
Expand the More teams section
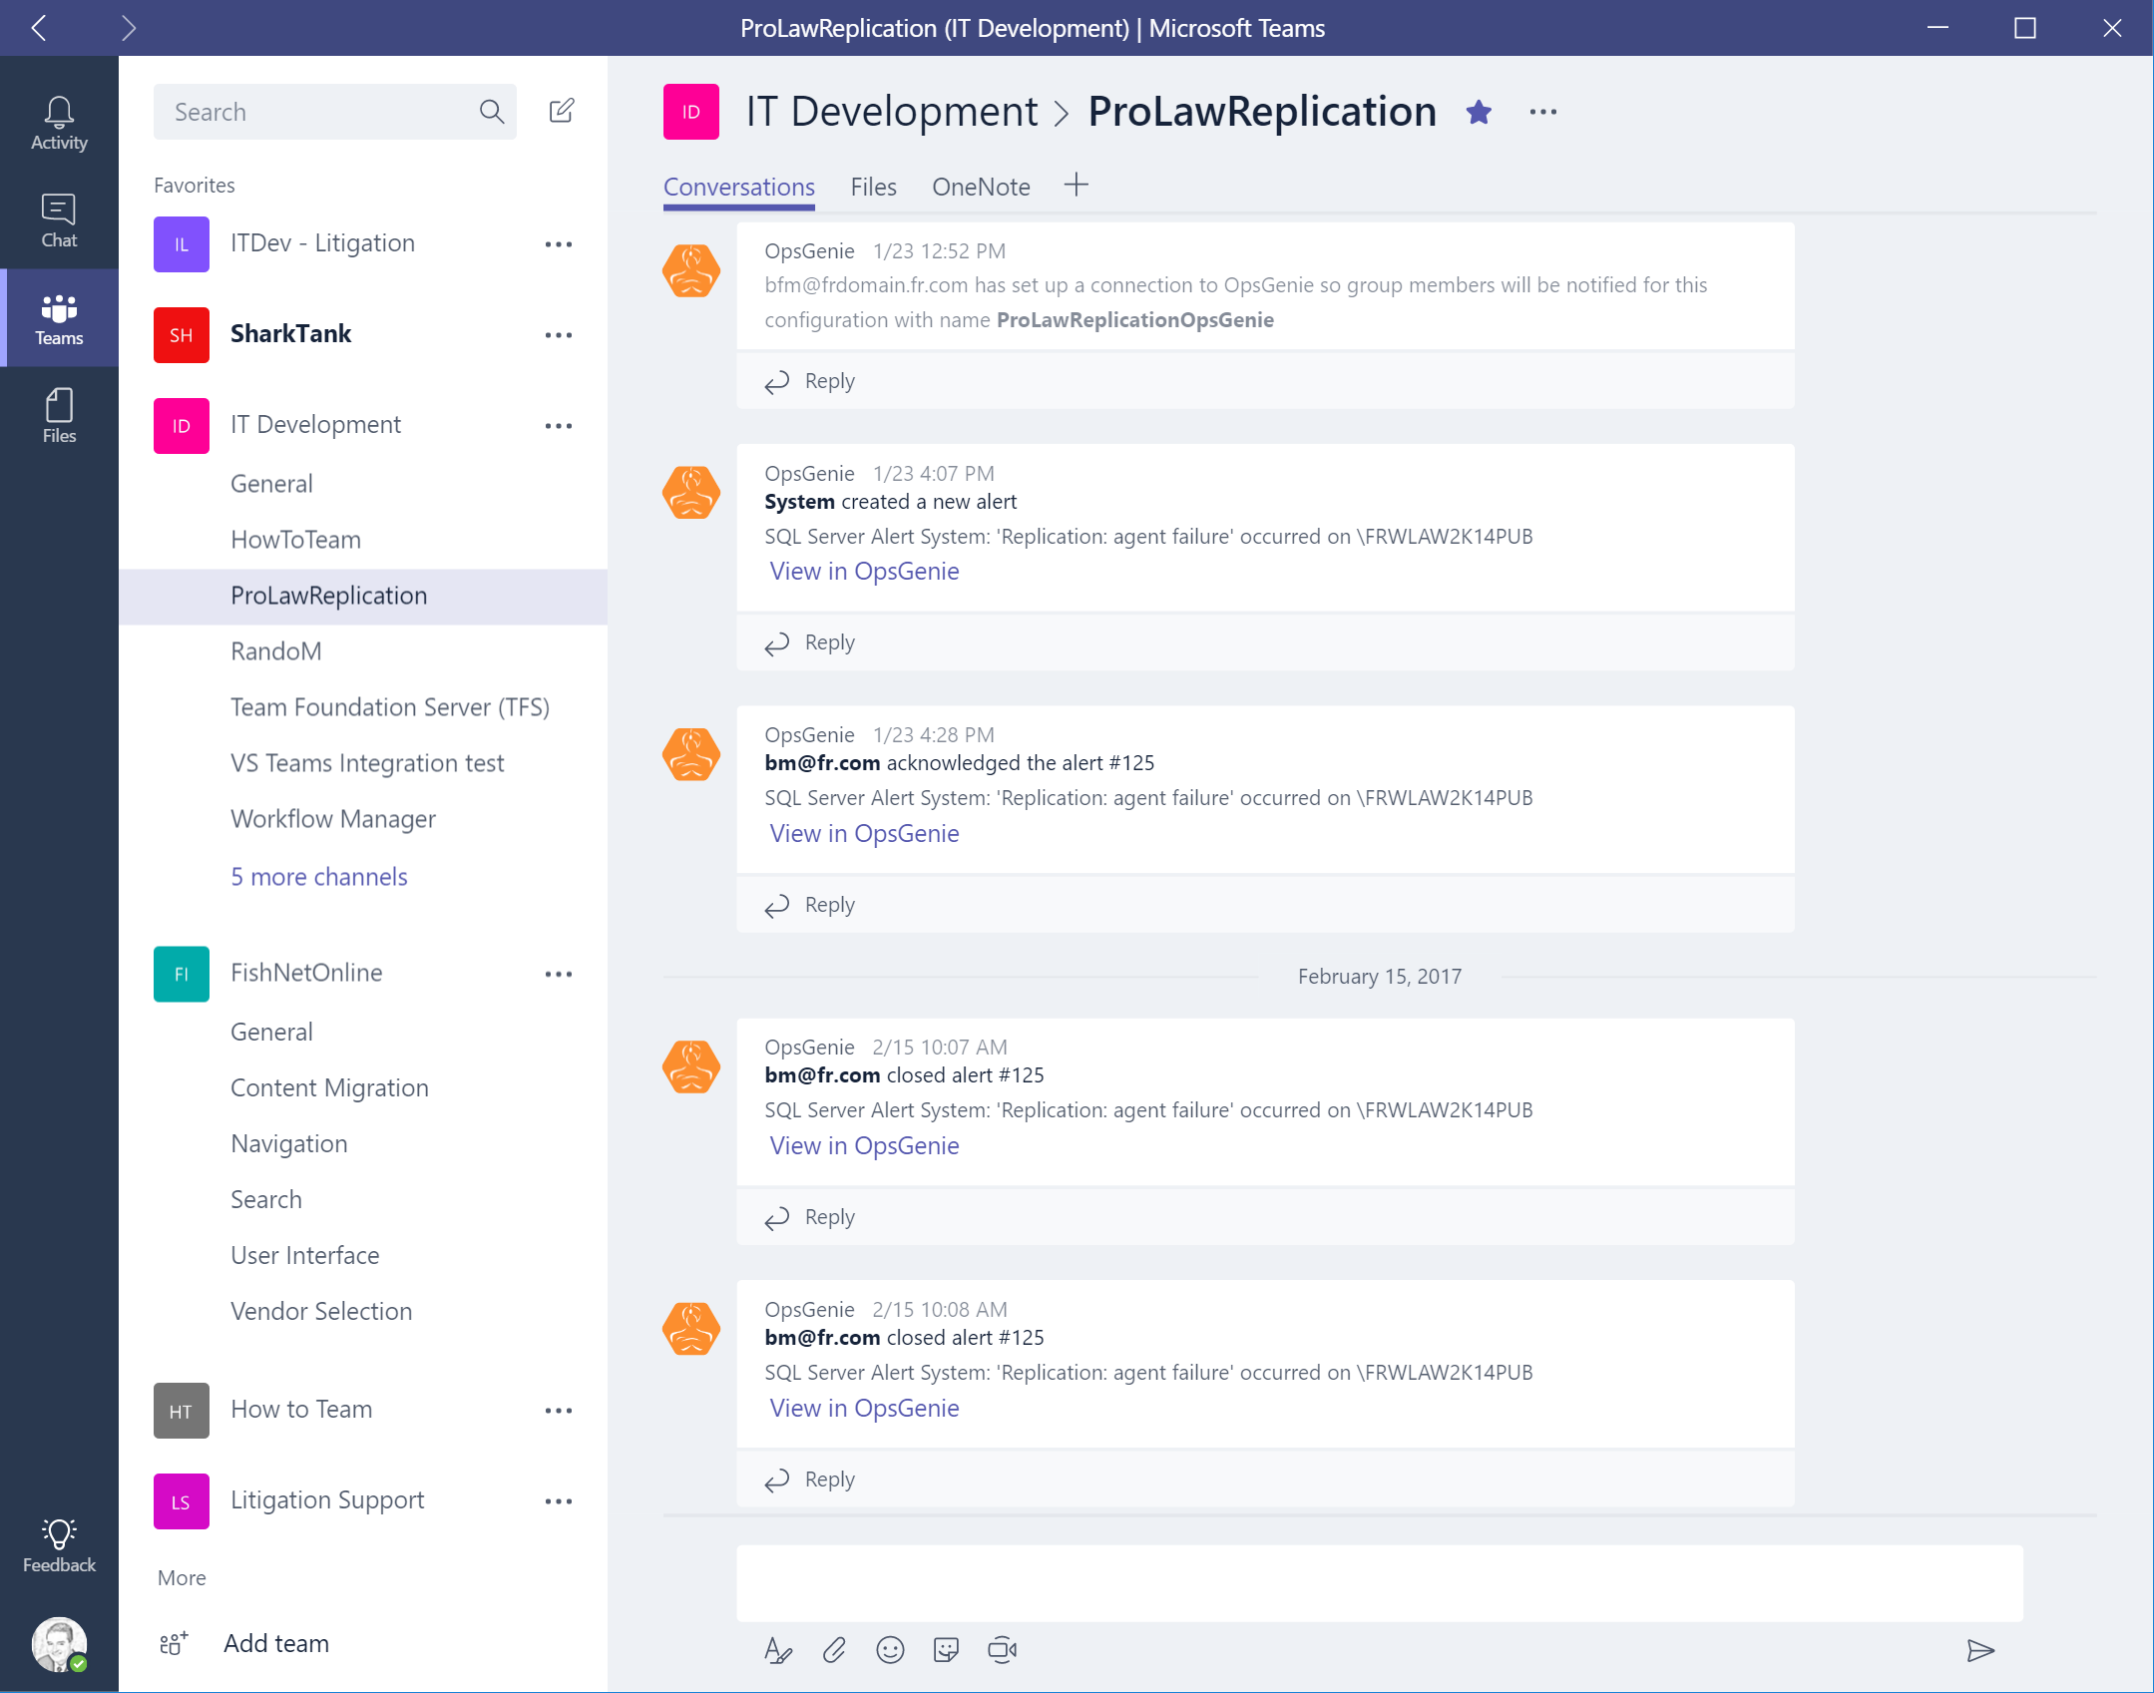(x=182, y=1577)
